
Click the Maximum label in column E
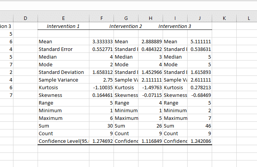51,118
